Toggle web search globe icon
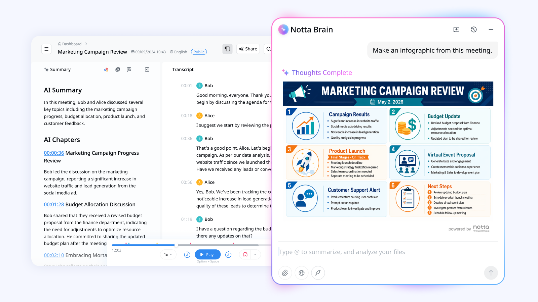The height and width of the screenshot is (302, 538). coord(302,273)
